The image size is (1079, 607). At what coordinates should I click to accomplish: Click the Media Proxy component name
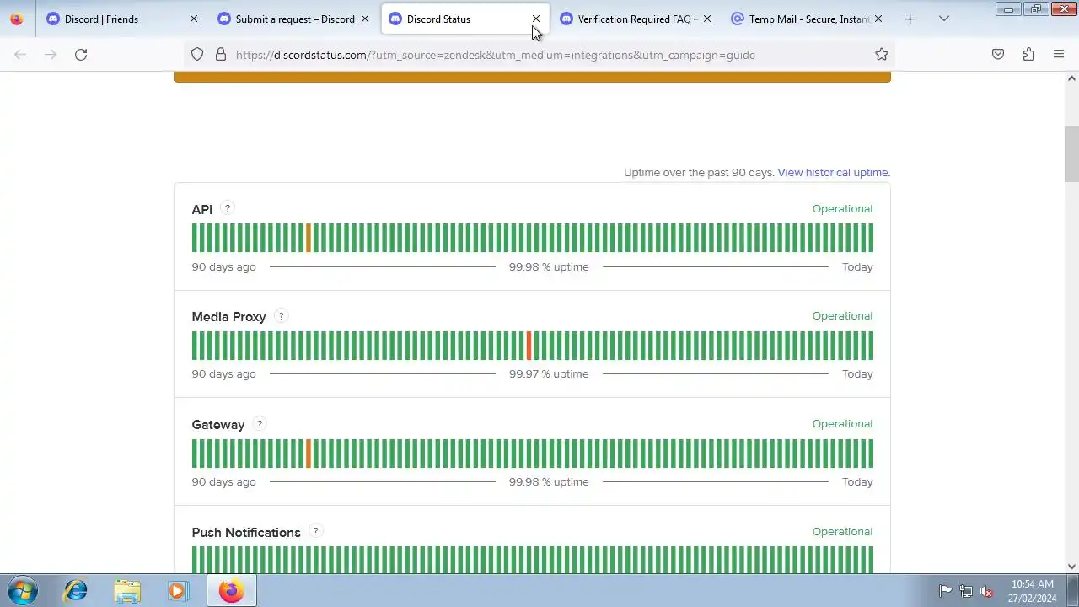click(x=228, y=317)
